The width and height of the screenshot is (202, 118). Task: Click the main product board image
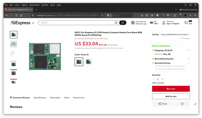[x=45, y=56]
